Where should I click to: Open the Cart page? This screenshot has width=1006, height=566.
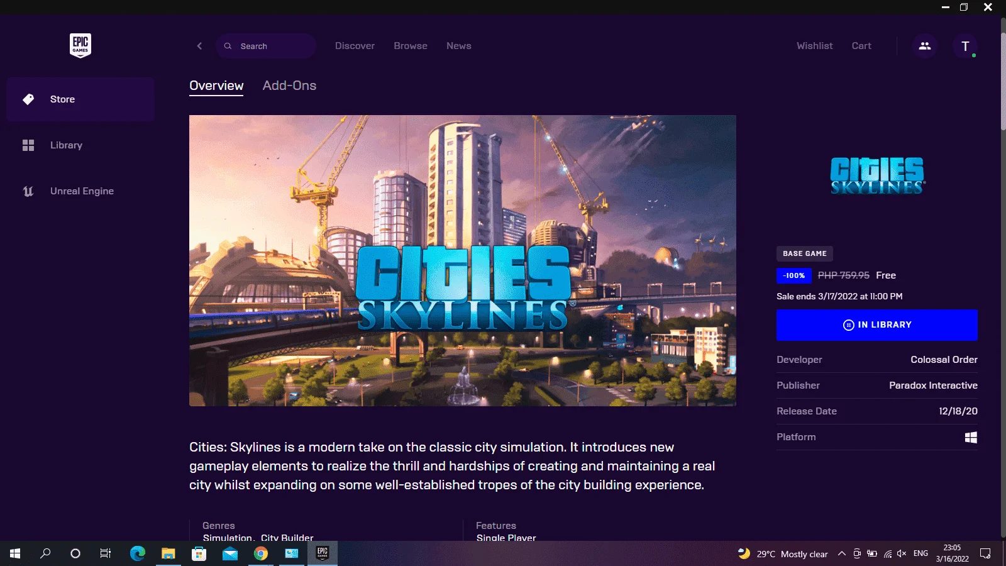point(861,46)
